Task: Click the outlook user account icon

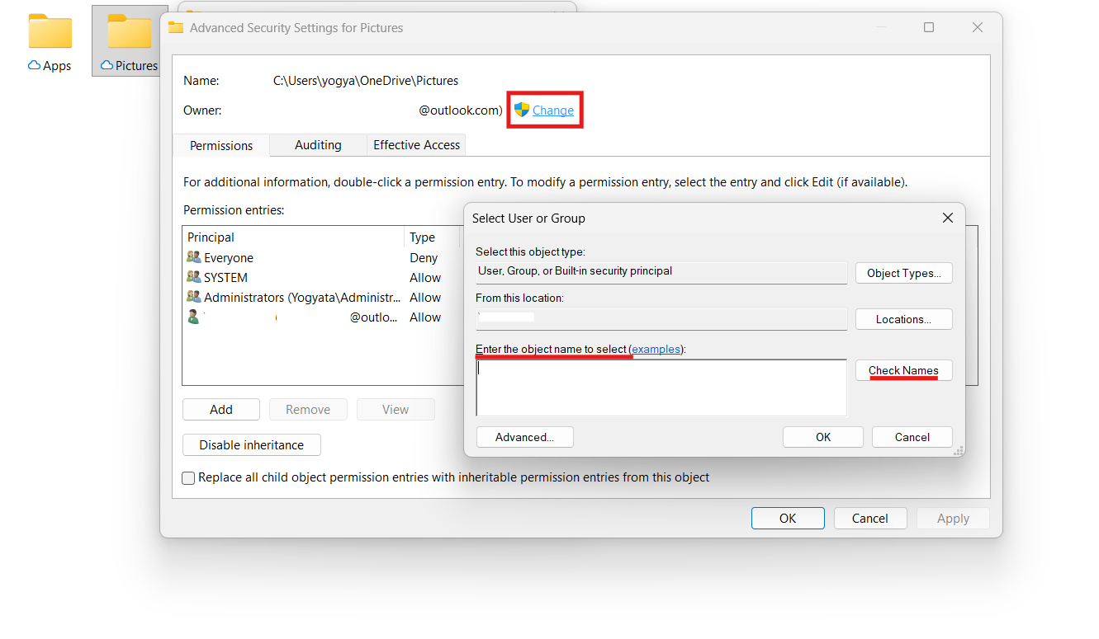Action: point(193,317)
